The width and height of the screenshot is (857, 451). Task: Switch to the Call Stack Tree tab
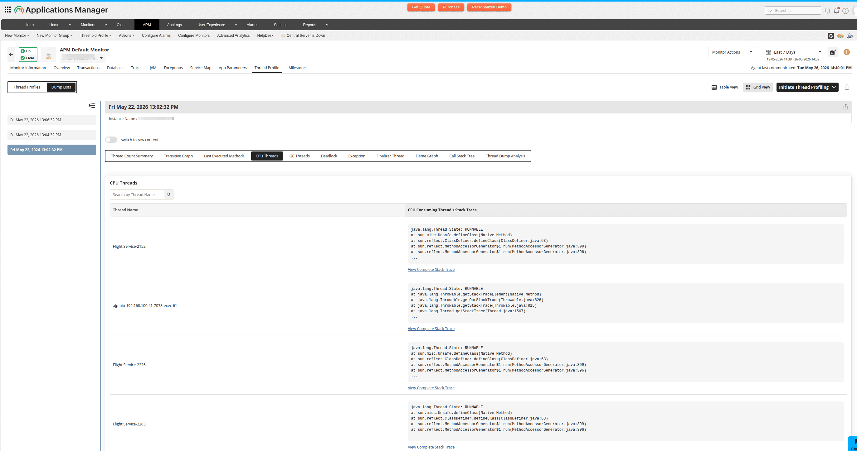pyautogui.click(x=462, y=156)
